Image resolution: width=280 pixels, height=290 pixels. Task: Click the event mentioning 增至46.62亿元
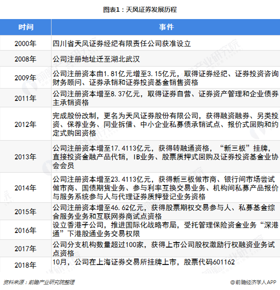coord(164,212)
